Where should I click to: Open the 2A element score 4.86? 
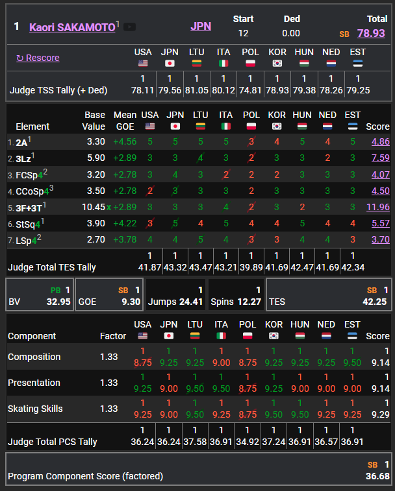click(380, 141)
